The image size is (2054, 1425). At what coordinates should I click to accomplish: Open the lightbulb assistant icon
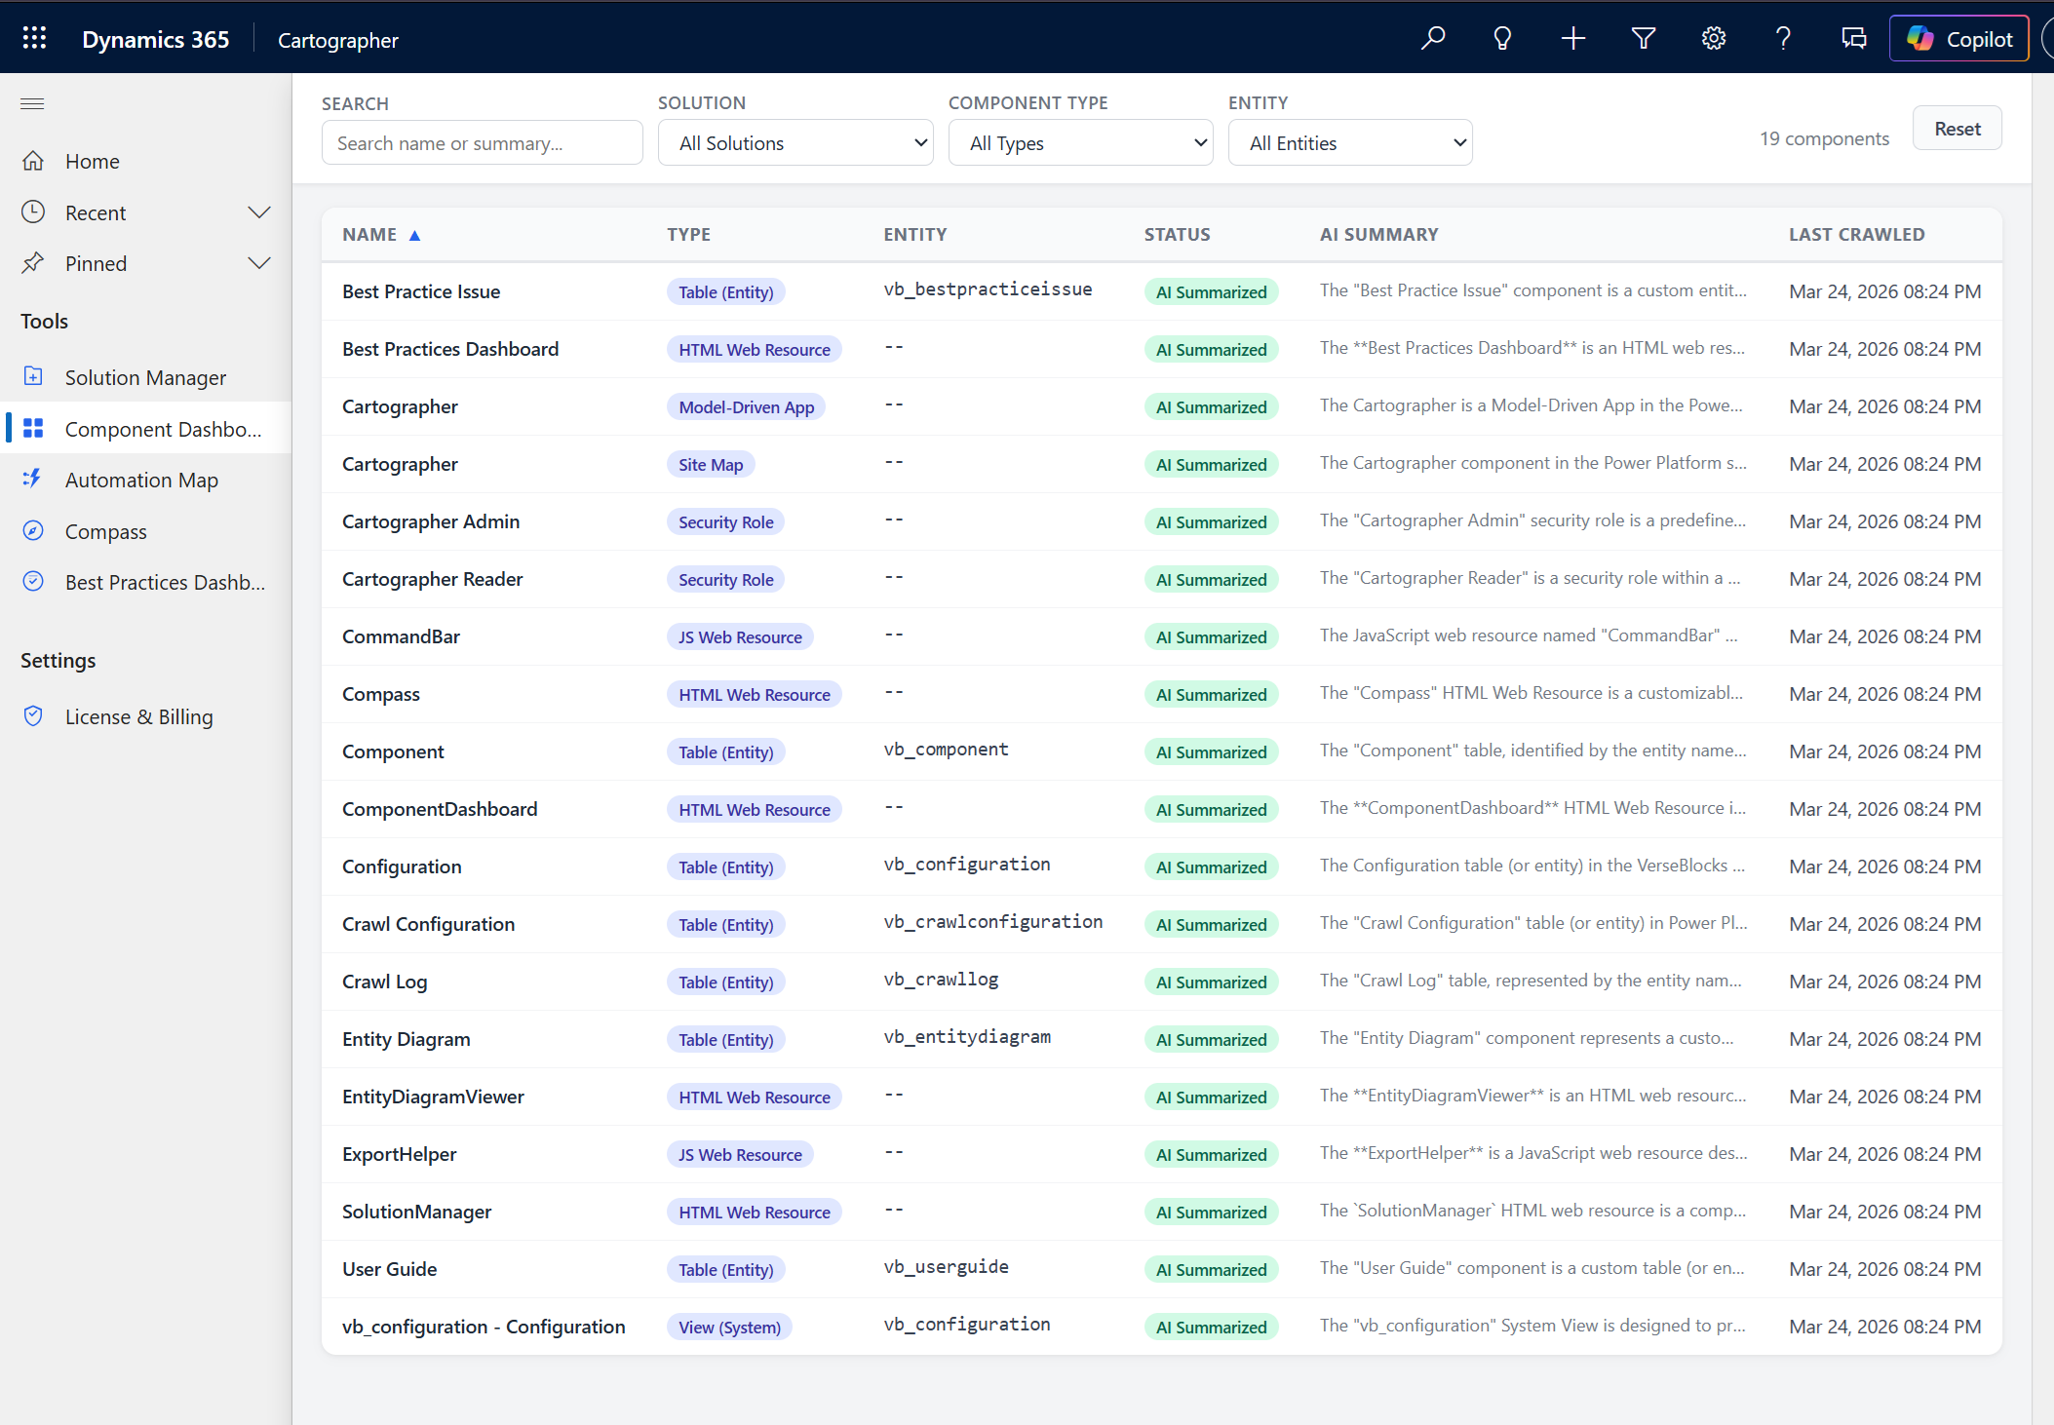pos(1502,39)
